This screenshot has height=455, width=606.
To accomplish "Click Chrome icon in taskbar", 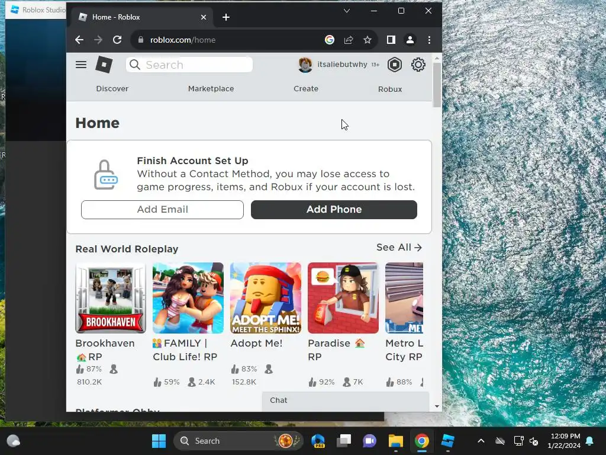I will (422, 441).
